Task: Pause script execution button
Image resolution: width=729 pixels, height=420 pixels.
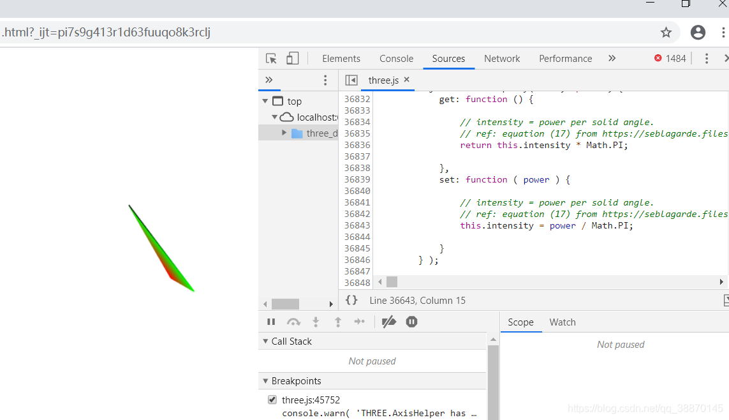Action: click(271, 322)
